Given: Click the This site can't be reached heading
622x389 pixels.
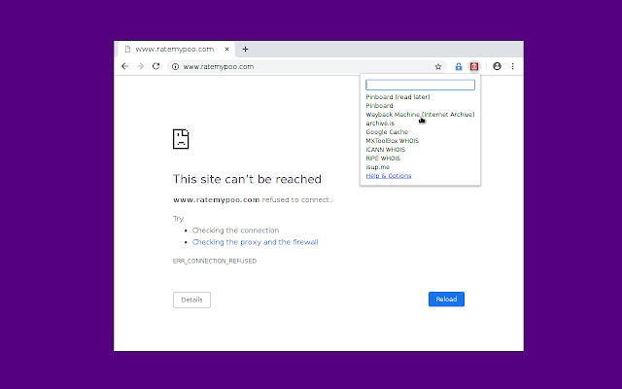Looking at the screenshot, I should click(x=247, y=179).
